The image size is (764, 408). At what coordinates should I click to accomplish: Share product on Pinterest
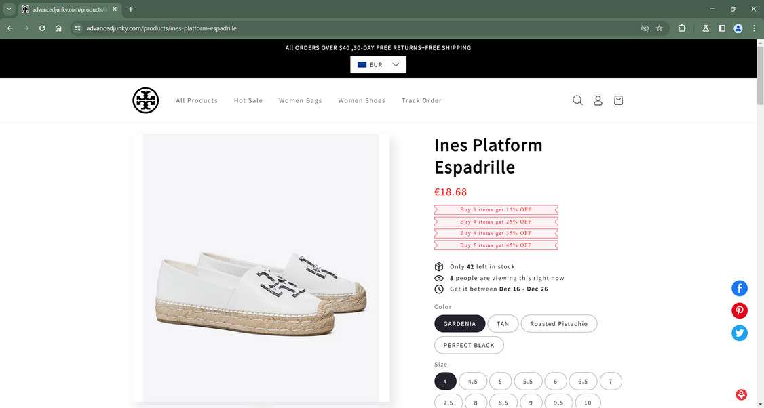tap(739, 310)
